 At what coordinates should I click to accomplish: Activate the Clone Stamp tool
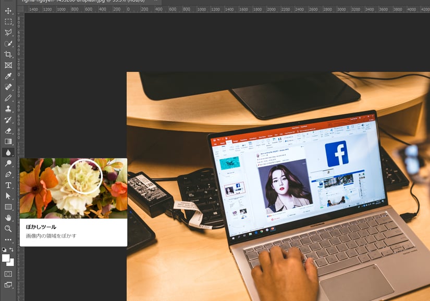point(8,109)
